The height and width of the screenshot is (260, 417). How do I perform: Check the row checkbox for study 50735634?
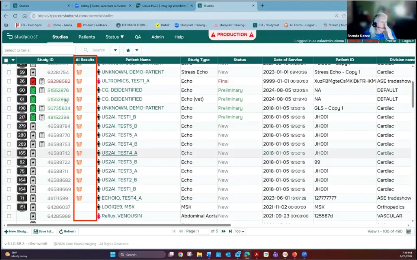tap(9, 108)
